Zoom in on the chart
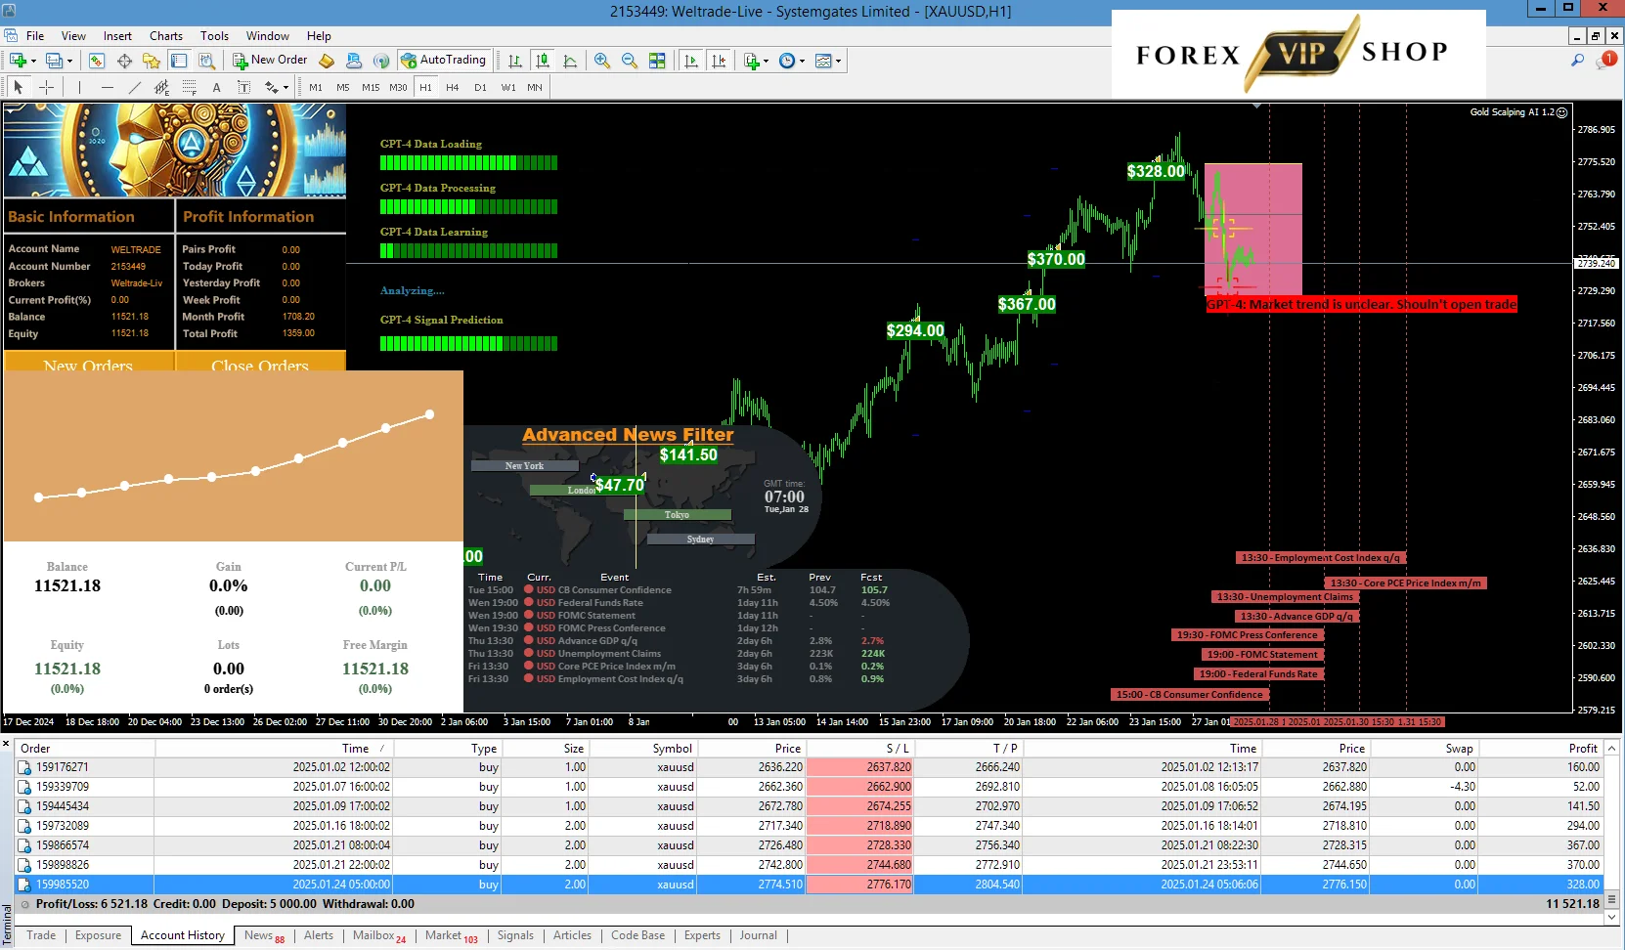1625x950 pixels. [602, 61]
